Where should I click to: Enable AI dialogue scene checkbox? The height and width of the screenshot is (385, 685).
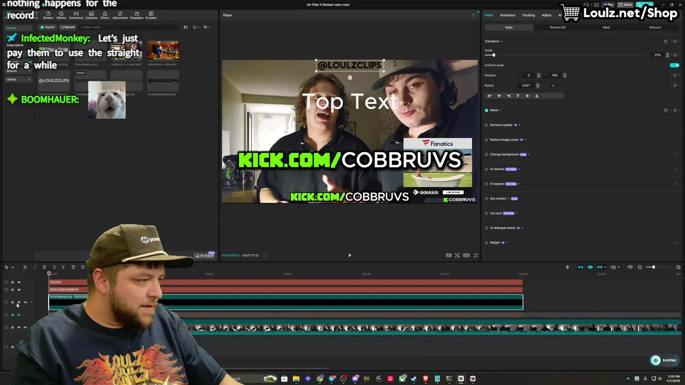point(486,228)
